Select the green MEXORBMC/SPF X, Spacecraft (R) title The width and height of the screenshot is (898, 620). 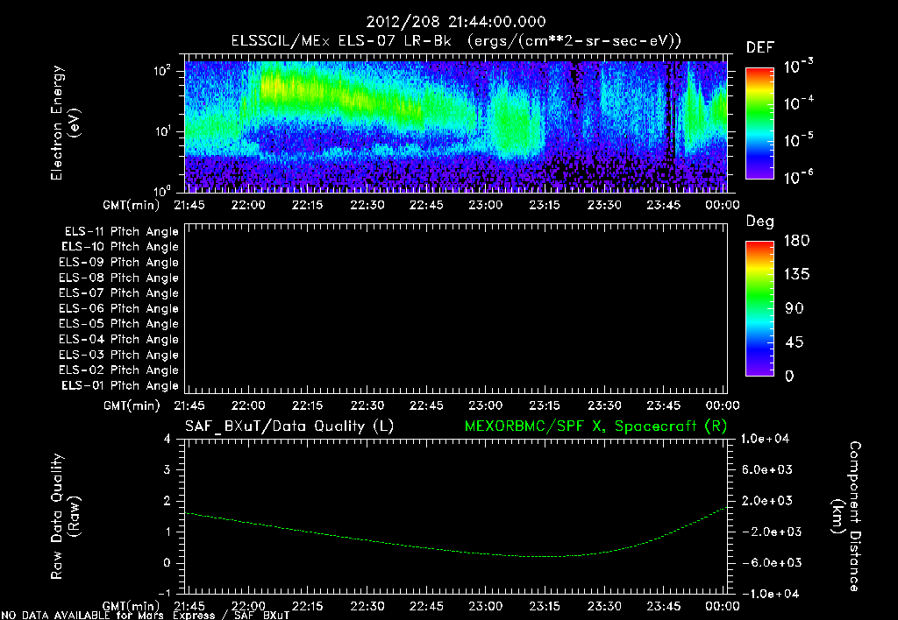click(x=595, y=426)
